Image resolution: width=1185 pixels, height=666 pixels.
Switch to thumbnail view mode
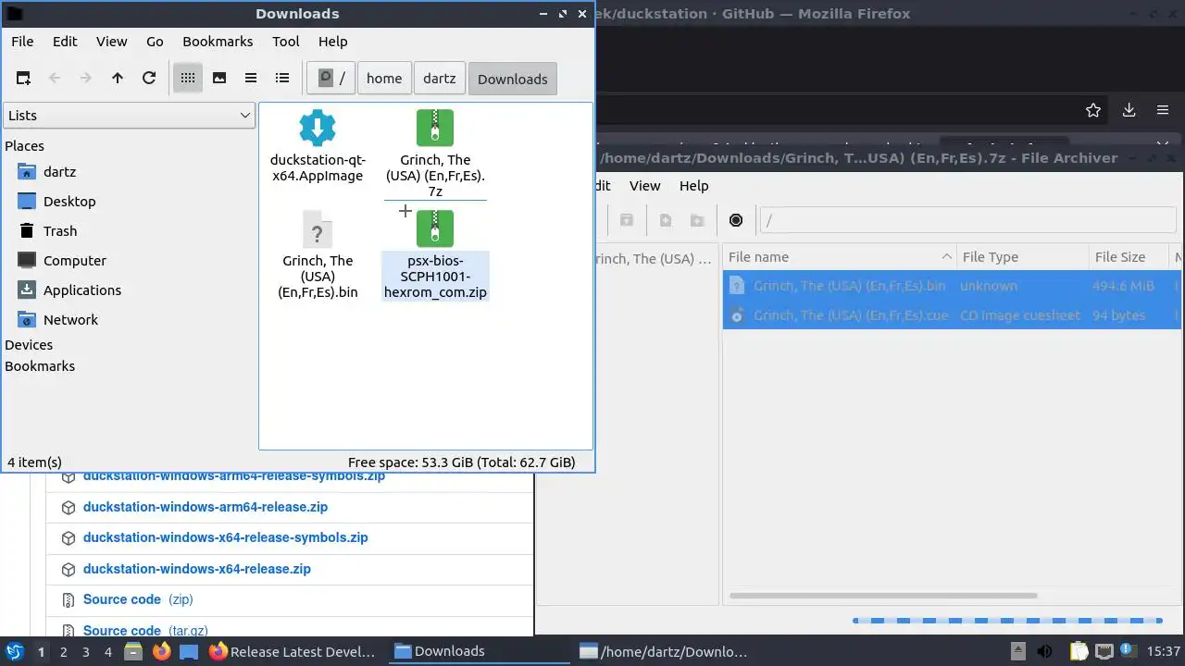(x=219, y=79)
